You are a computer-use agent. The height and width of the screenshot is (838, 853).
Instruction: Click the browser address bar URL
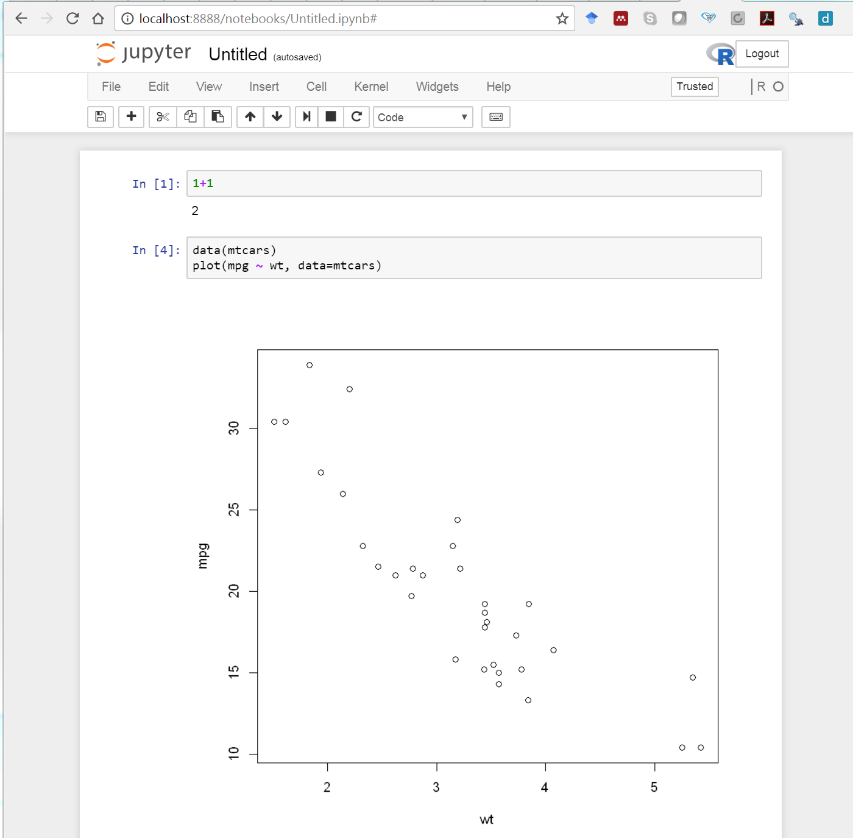[x=258, y=19]
